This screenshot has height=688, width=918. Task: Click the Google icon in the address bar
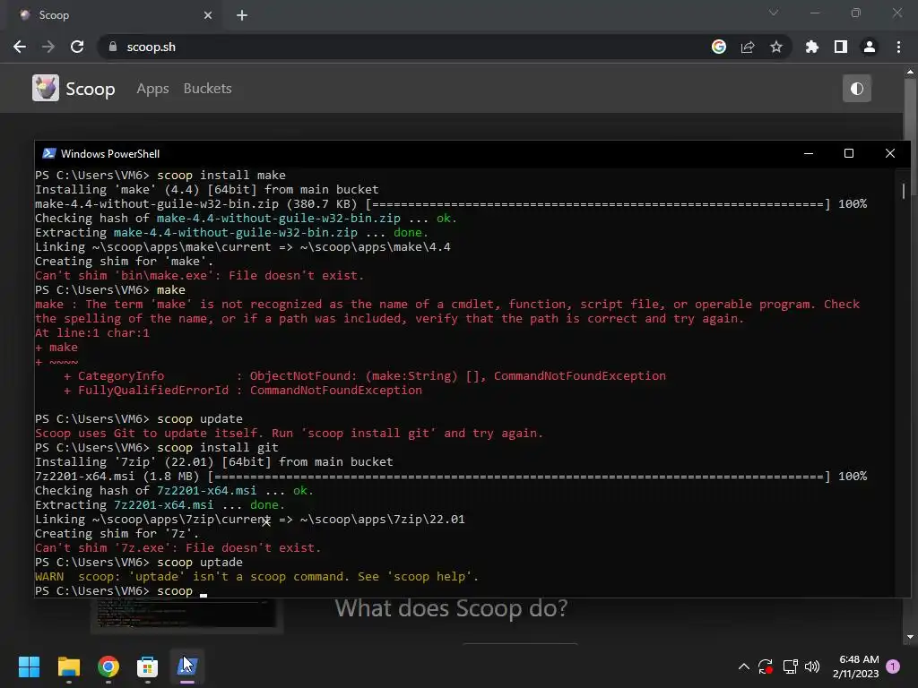(x=719, y=47)
